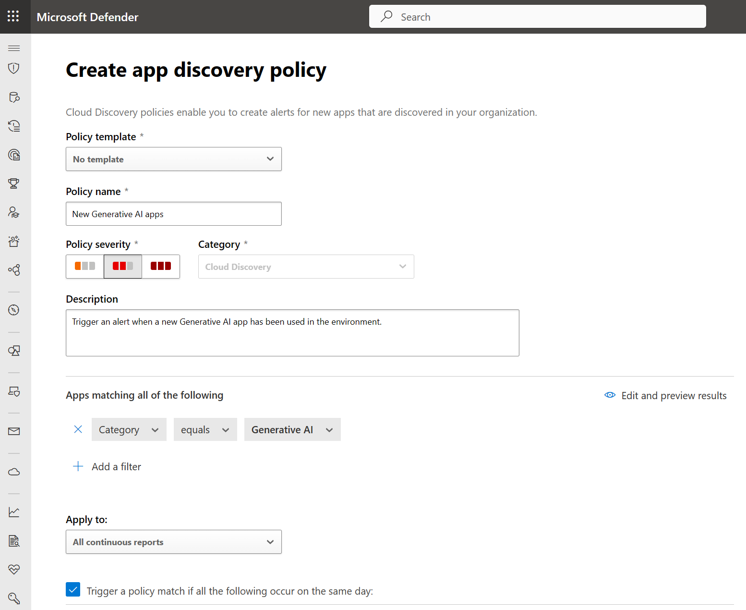Screen dimensions: 746x610
Task: Click the Policy name input field
Action: (174, 214)
